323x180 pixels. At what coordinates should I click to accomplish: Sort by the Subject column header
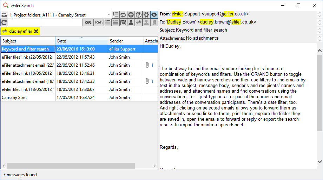(28, 41)
